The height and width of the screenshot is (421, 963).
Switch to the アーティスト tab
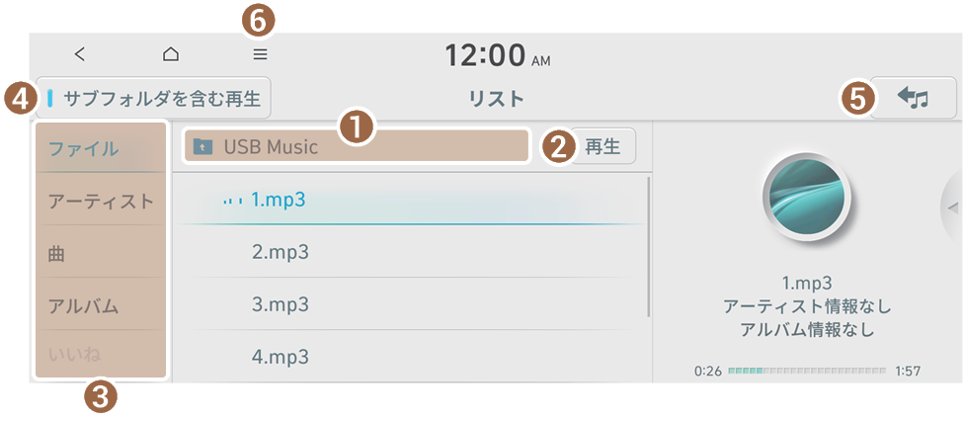[x=101, y=202]
